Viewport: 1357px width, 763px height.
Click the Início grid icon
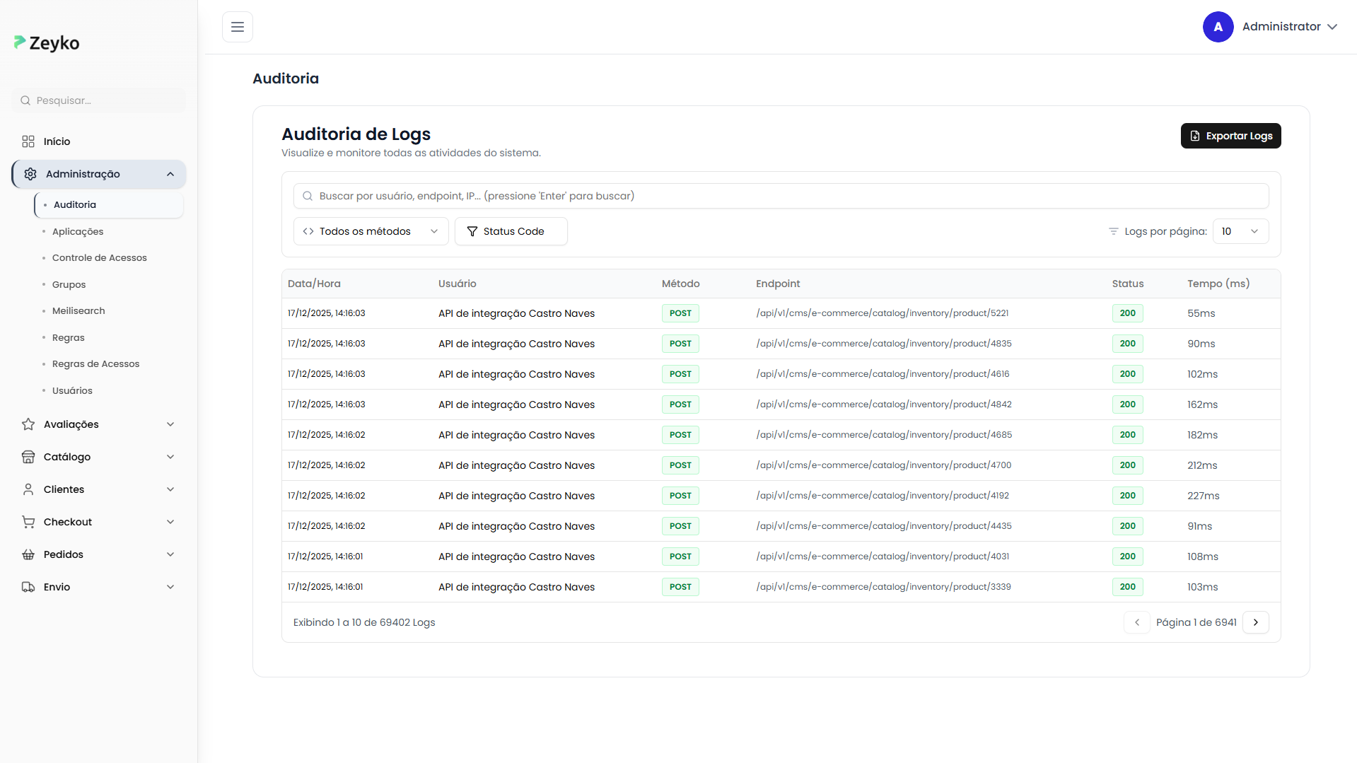pyautogui.click(x=28, y=141)
